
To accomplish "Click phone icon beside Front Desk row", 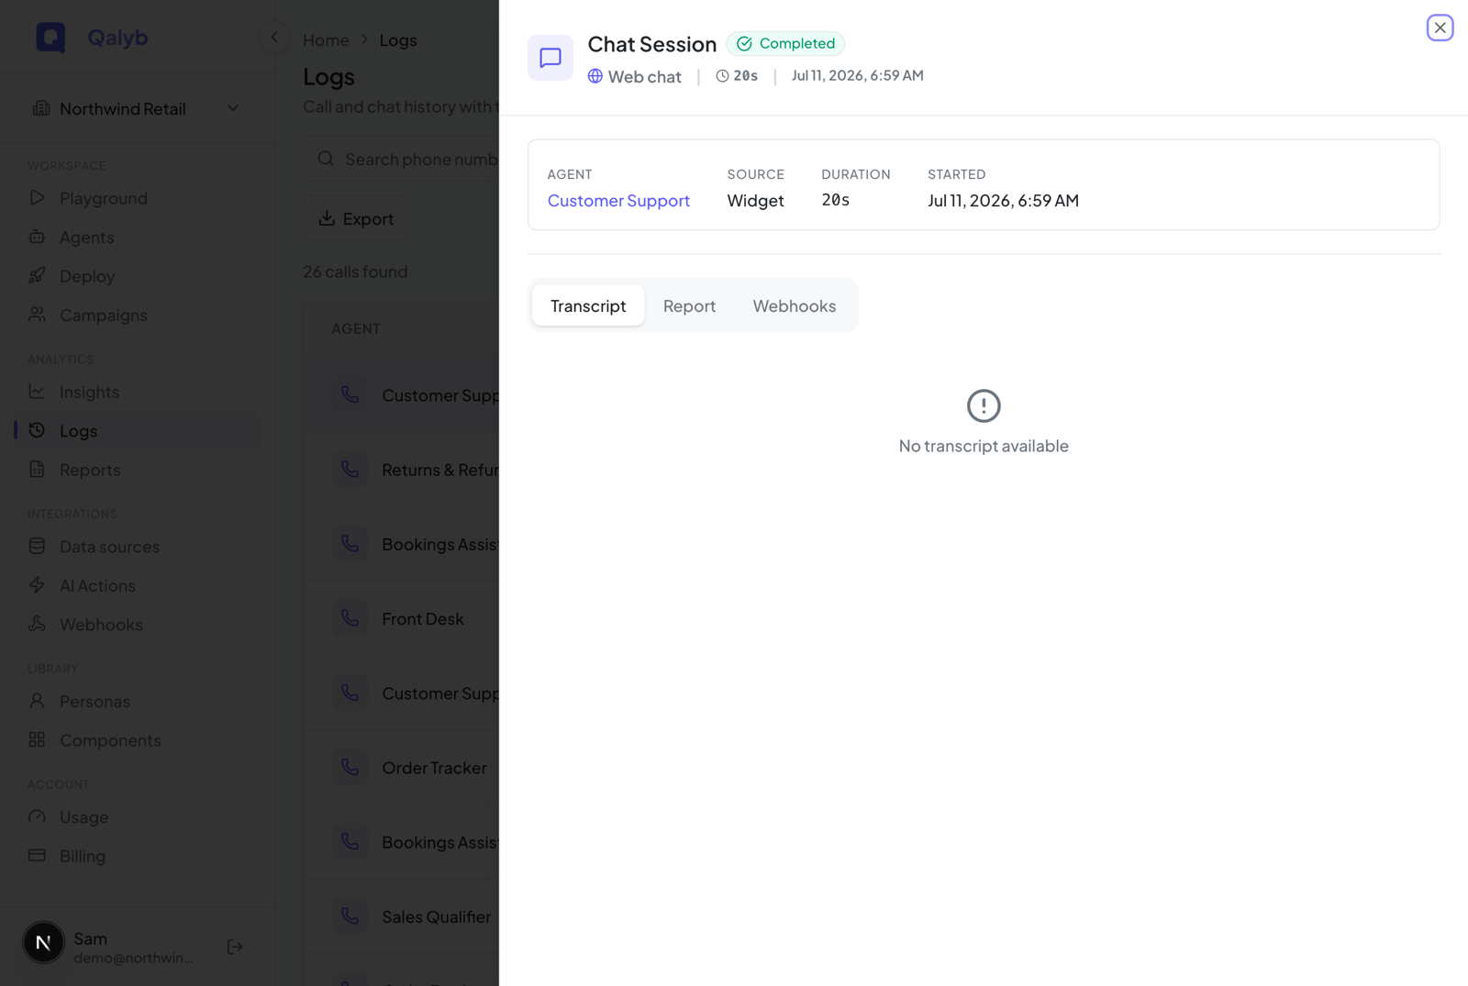I will tap(350, 618).
